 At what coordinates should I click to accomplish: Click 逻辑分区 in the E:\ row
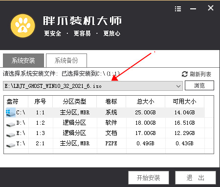(74, 133)
